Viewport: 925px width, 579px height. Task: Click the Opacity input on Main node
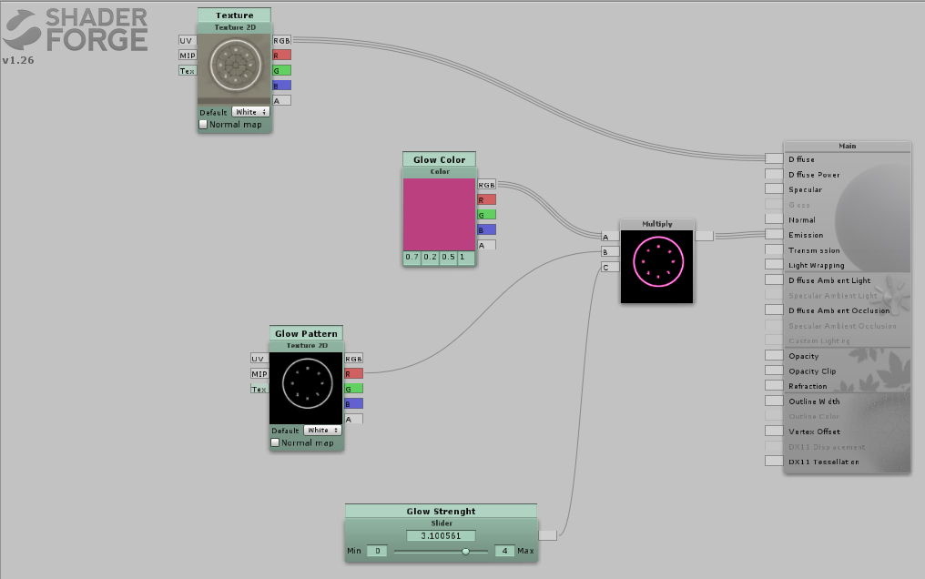point(774,356)
